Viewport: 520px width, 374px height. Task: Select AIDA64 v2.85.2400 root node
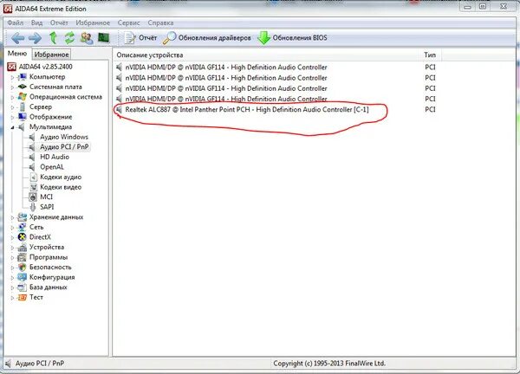[45, 67]
